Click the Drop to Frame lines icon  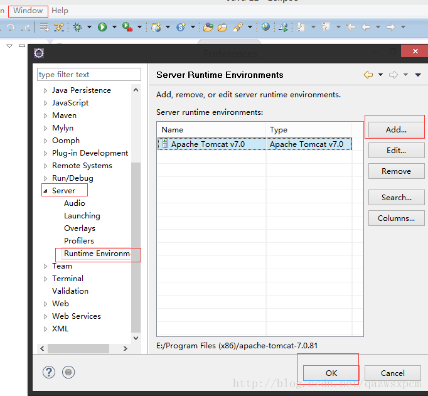44,27
